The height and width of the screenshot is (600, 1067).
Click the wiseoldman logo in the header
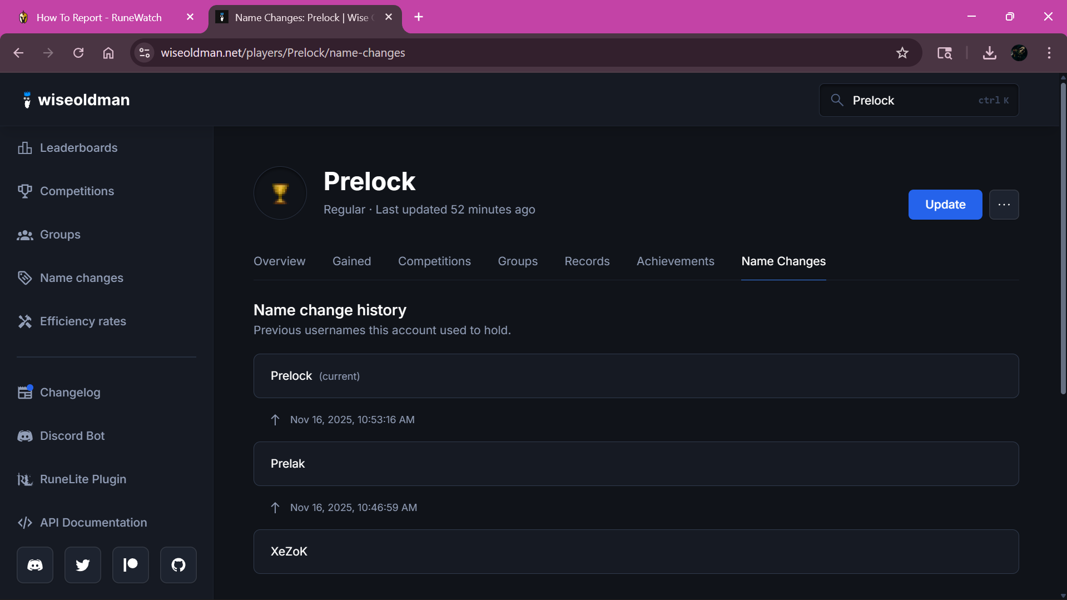[x=76, y=100]
